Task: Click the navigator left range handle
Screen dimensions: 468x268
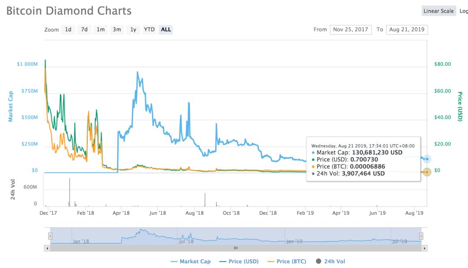Action: (50, 236)
